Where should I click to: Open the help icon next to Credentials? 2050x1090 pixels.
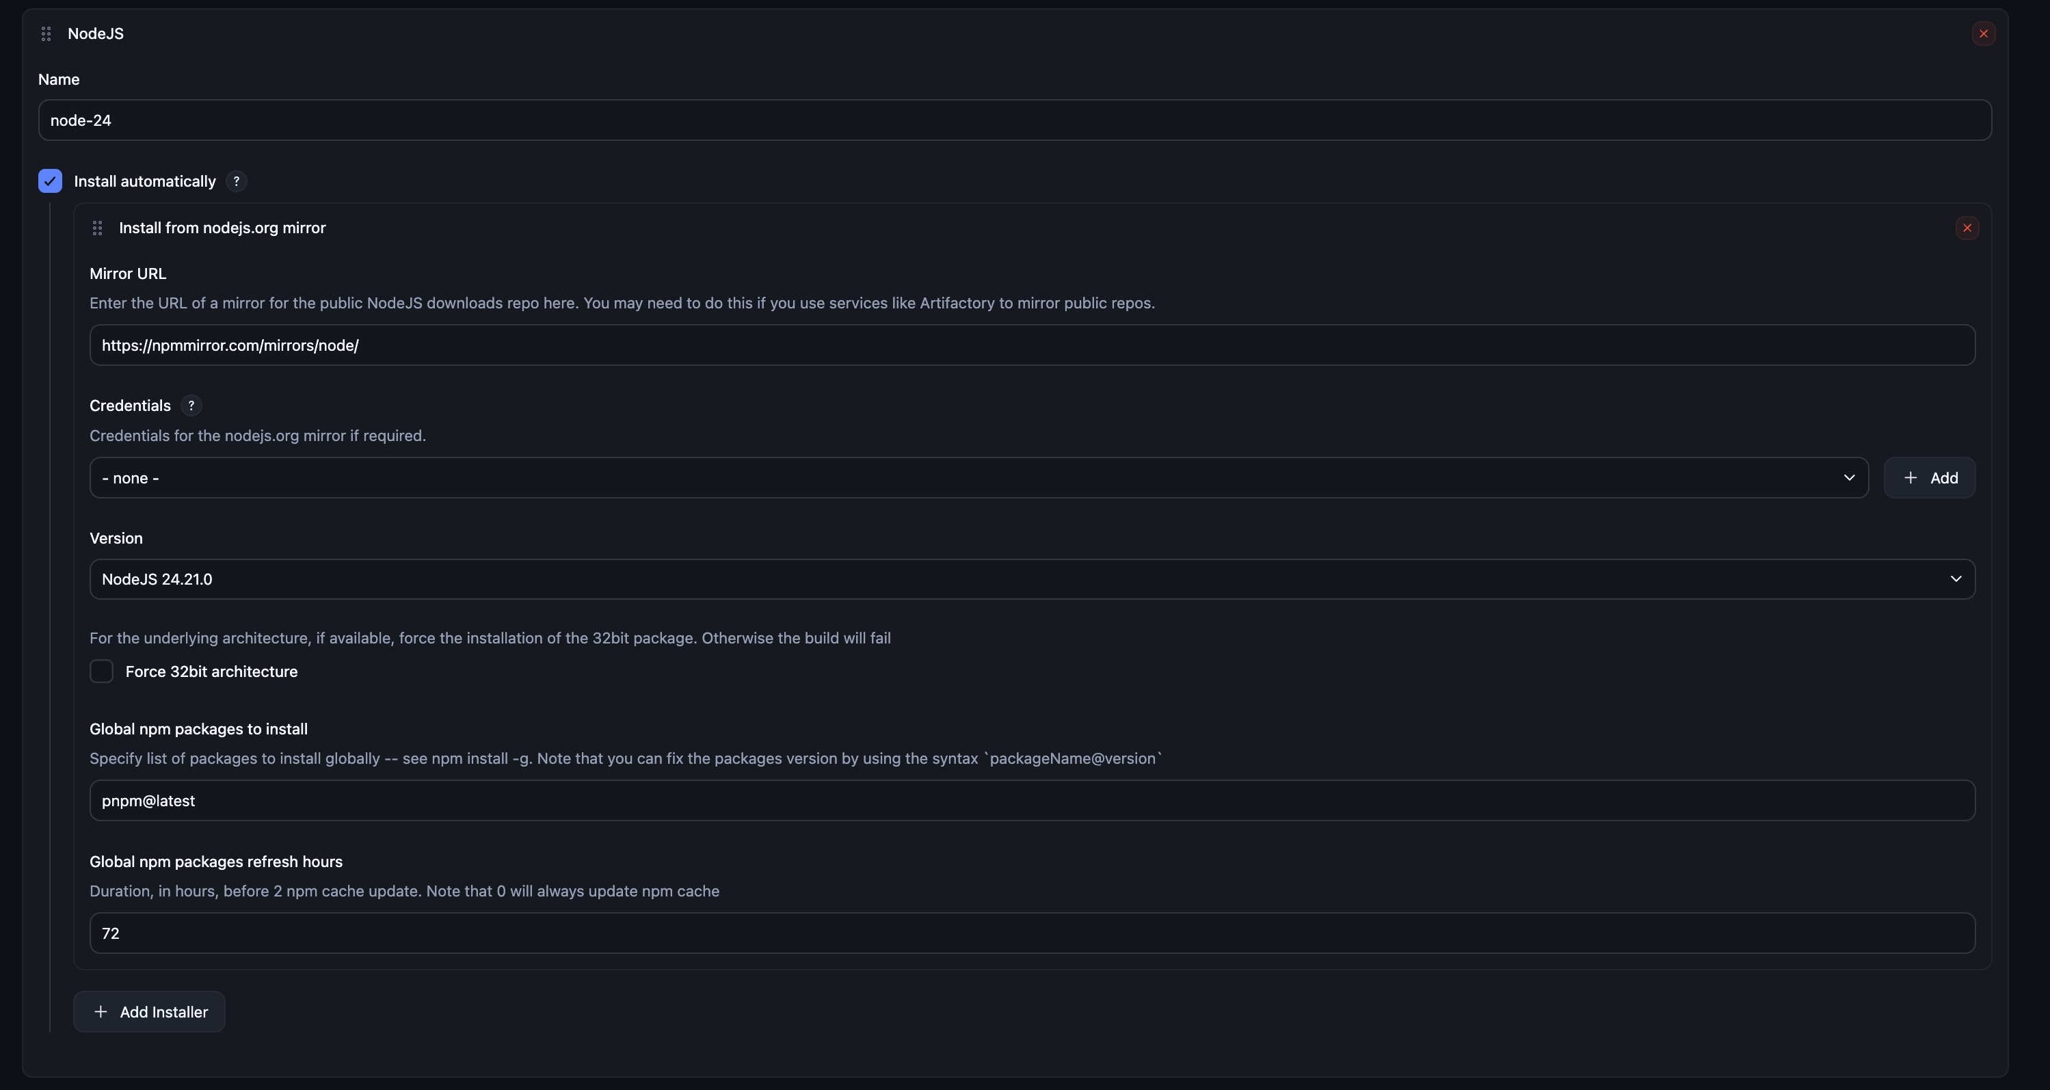[x=191, y=406]
